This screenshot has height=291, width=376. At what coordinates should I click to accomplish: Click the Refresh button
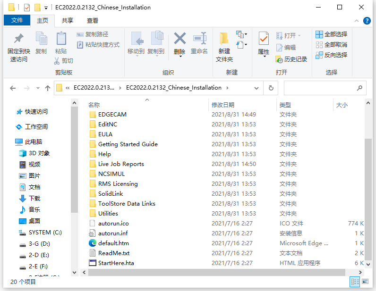click(x=271, y=88)
